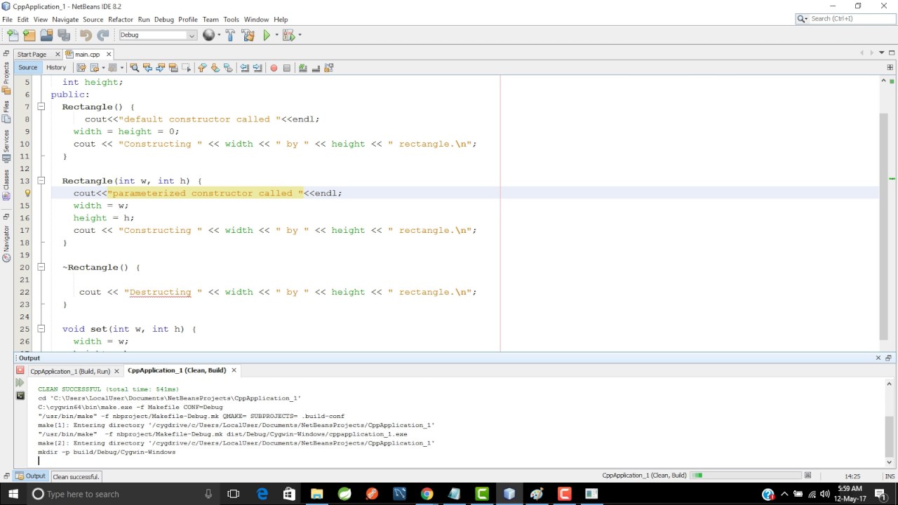Image resolution: width=898 pixels, height=505 pixels.
Task: Click Stop Macro Recording square icon
Action: [286, 68]
